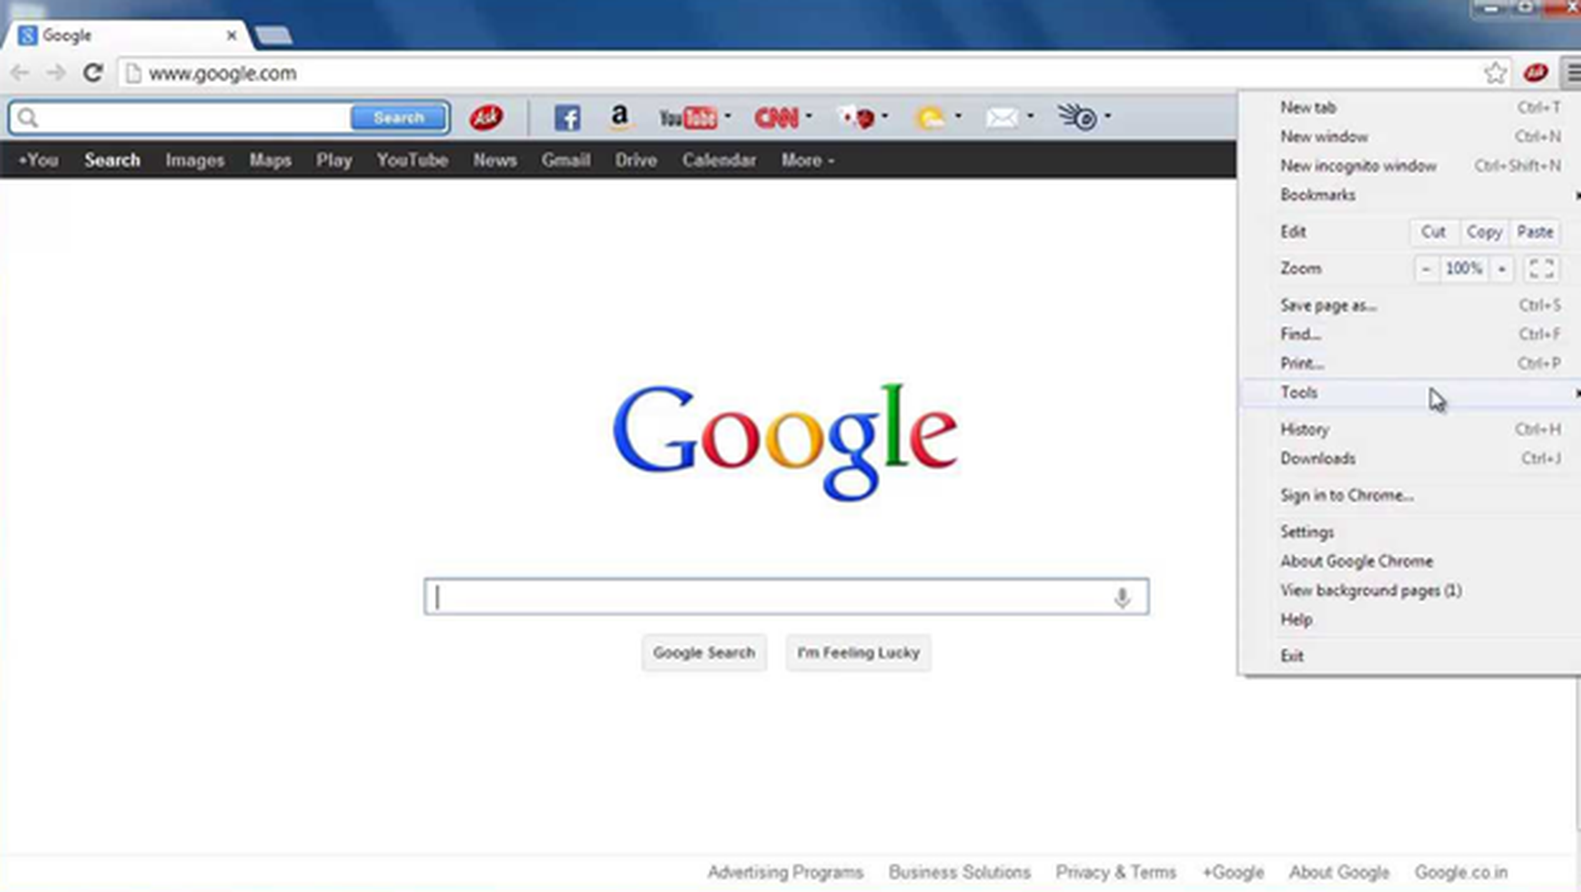
Task: Select Sign in to Chrome option
Action: 1346,494
